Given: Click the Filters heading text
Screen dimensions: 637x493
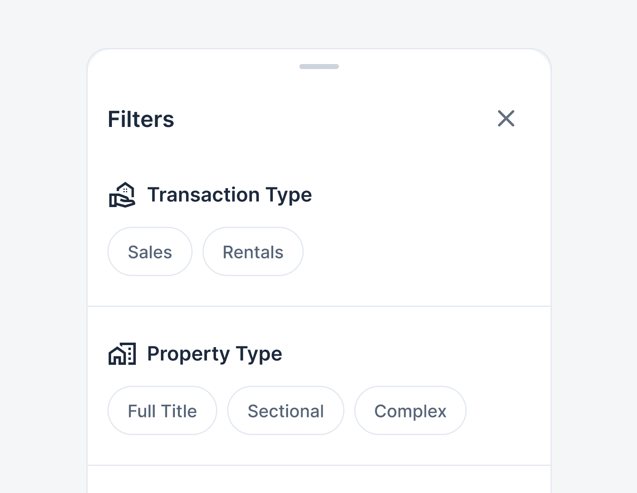Looking at the screenshot, I should (x=141, y=119).
